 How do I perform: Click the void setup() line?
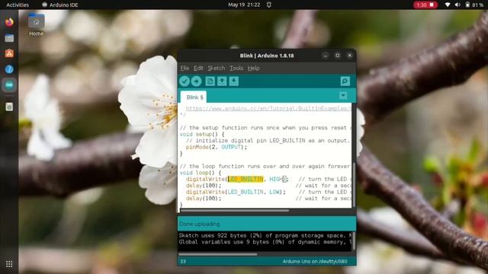tap(202, 134)
